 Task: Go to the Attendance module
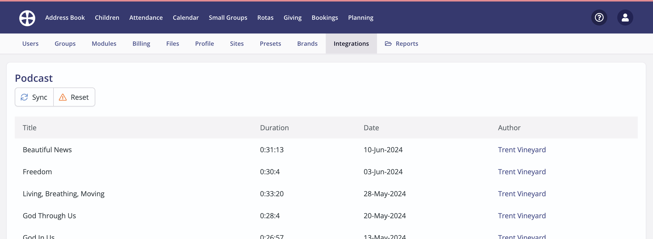(x=146, y=17)
